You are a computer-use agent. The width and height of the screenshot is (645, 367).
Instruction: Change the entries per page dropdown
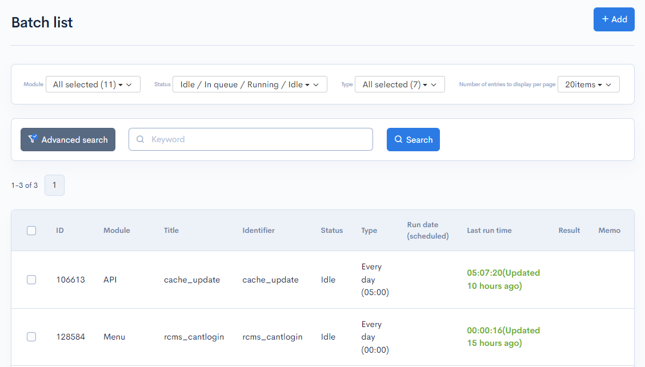pyautogui.click(x=588, y=84)
